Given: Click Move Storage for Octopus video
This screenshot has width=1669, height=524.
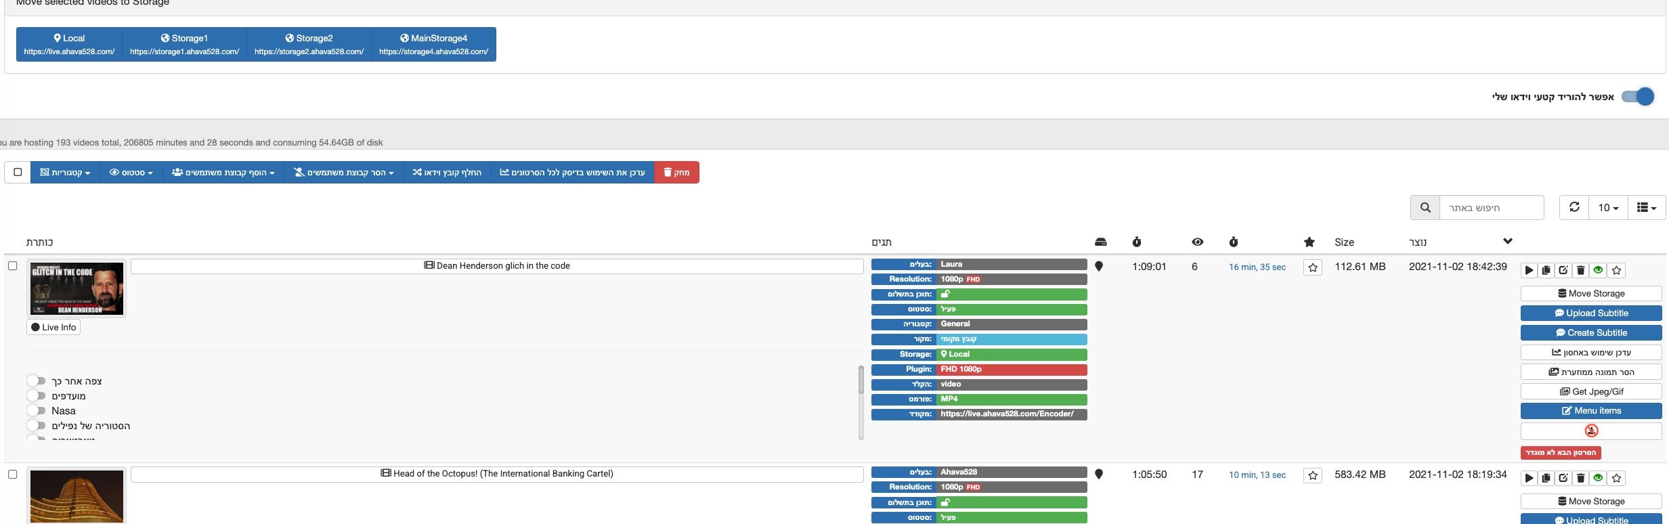Looking at the screenshot, I should point(1591,501).
